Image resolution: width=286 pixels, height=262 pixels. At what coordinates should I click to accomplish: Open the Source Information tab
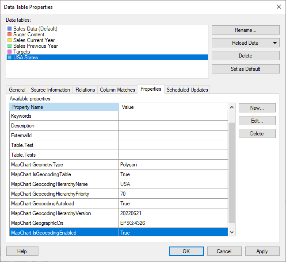pos(50,90)
